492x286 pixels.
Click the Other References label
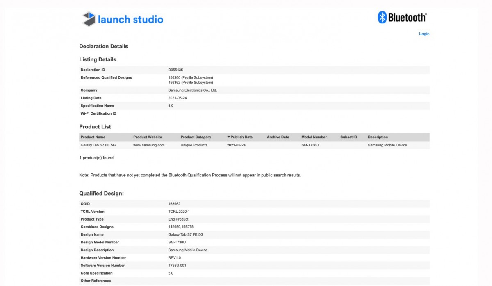(x=96, y=281)
